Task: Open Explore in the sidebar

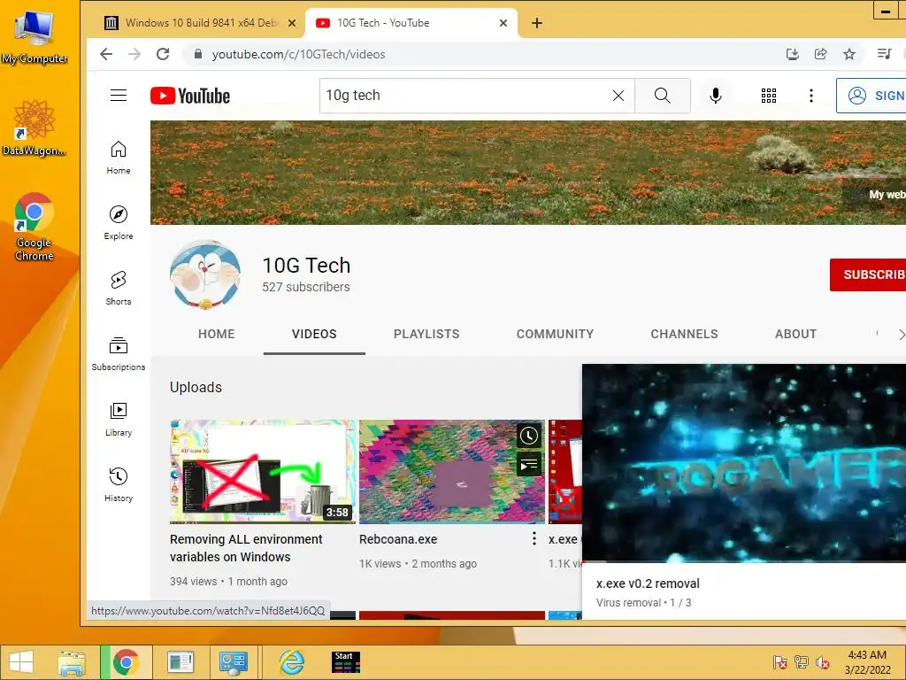Action: [119, 223]
